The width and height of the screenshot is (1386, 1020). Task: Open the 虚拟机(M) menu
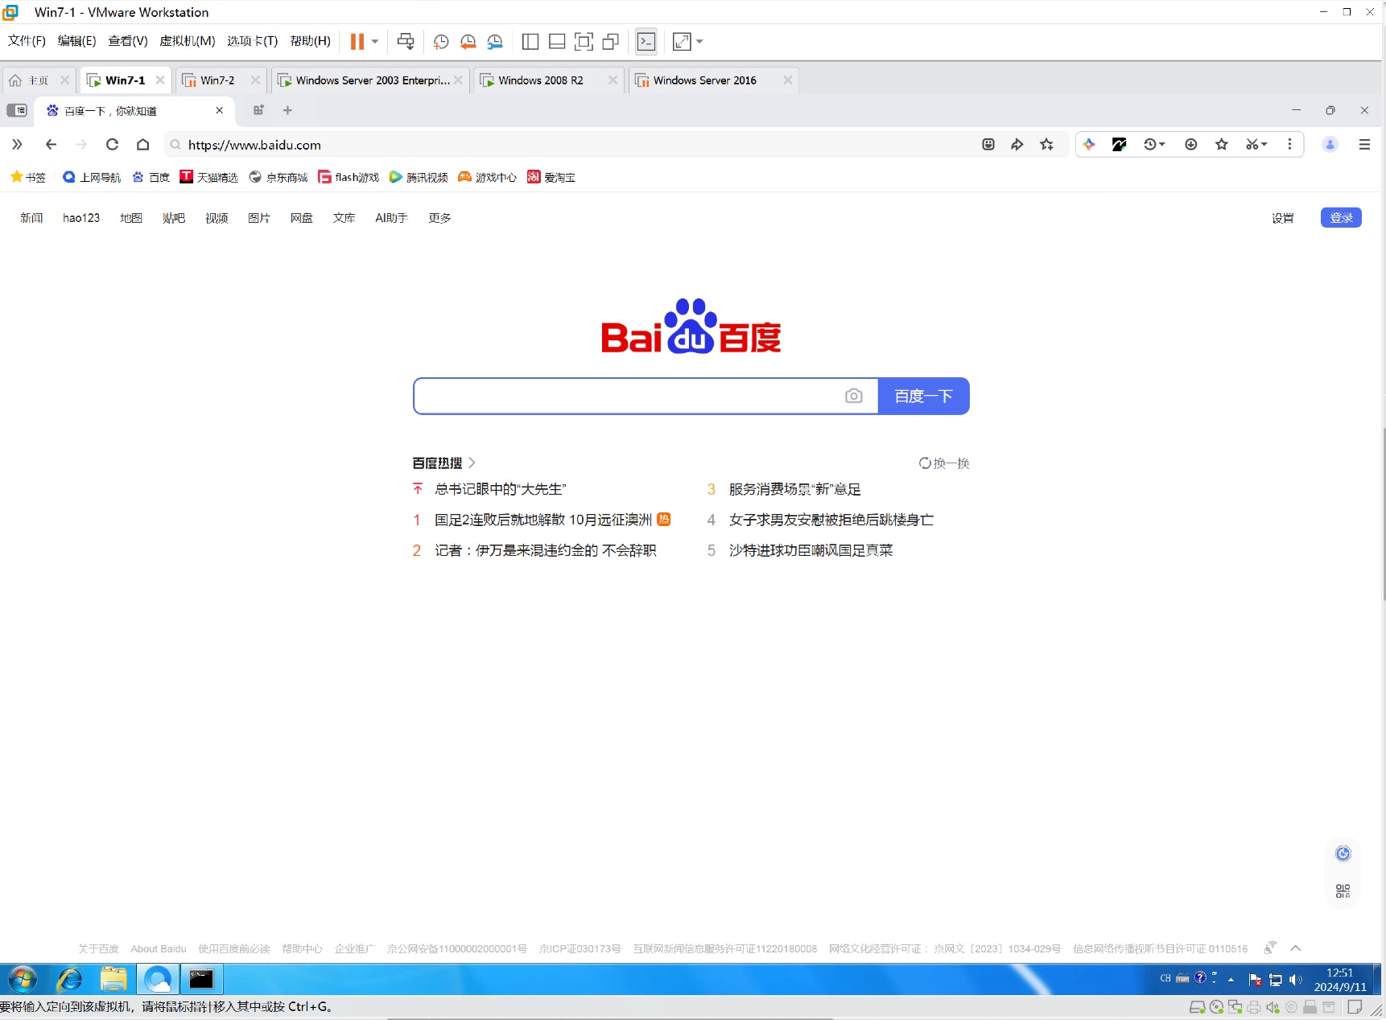tap(188, 41)
